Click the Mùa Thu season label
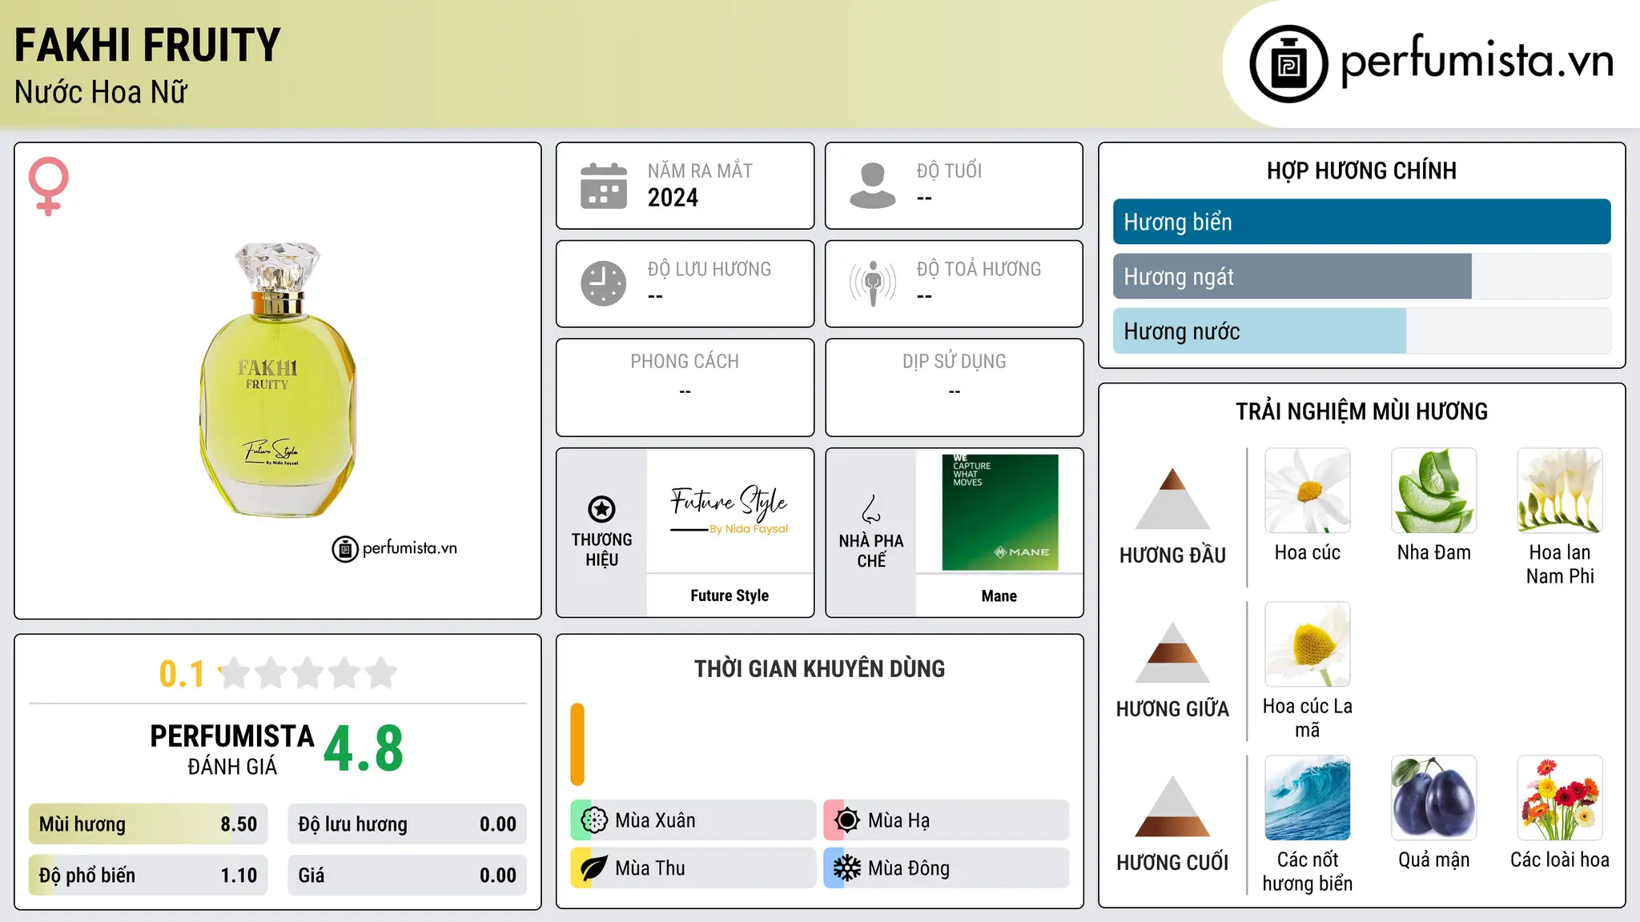Screen dimensions: 1640x922 tap(650, 868)
